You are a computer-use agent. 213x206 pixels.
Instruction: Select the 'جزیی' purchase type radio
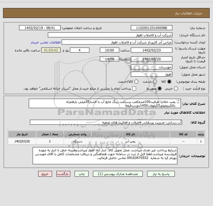176,88
